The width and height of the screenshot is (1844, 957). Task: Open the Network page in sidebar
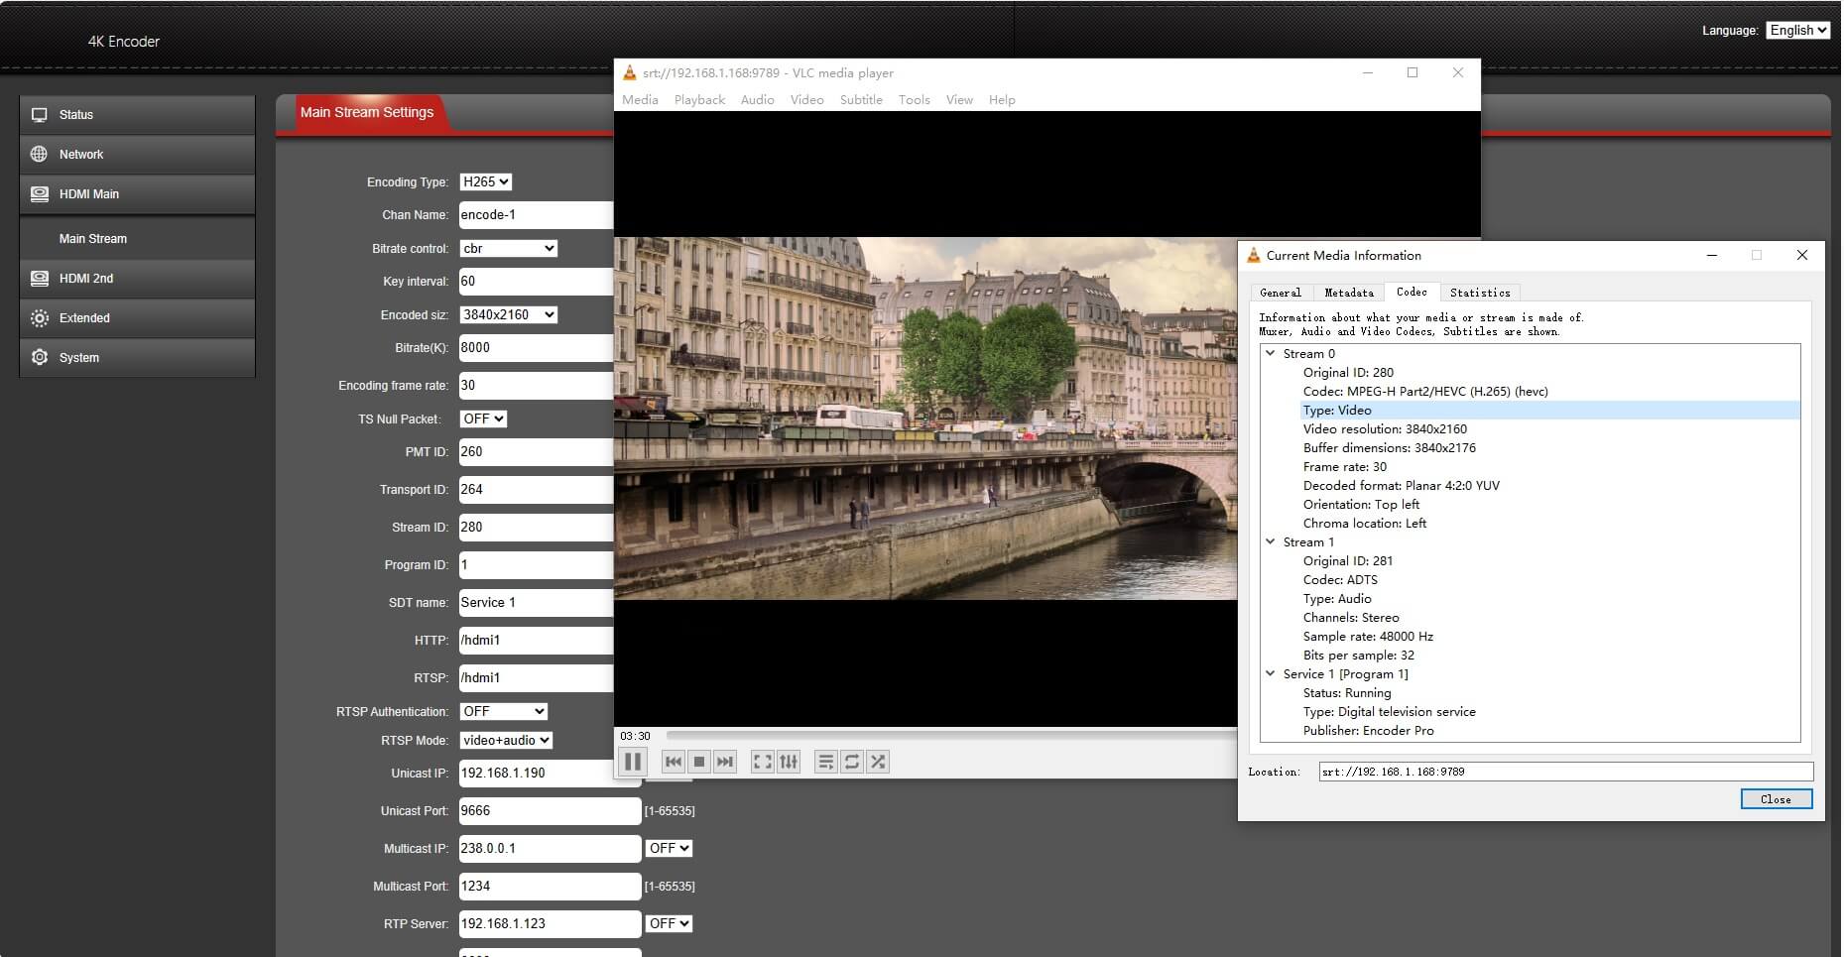[x=81, y=155]
